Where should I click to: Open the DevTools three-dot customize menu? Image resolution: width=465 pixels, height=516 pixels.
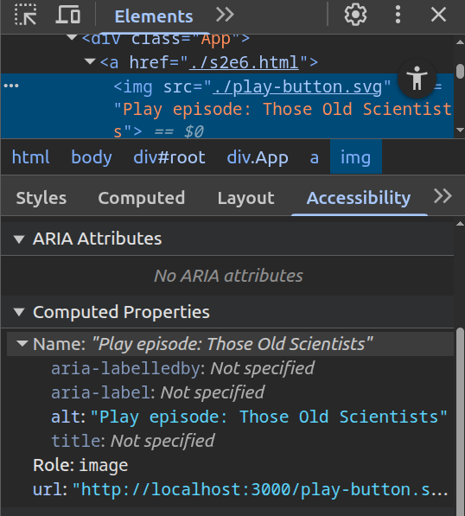(398, 15)
